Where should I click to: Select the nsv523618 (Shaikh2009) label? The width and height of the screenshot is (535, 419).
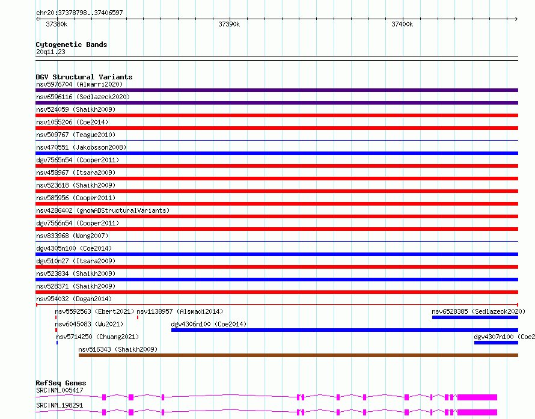coord(76,185)
